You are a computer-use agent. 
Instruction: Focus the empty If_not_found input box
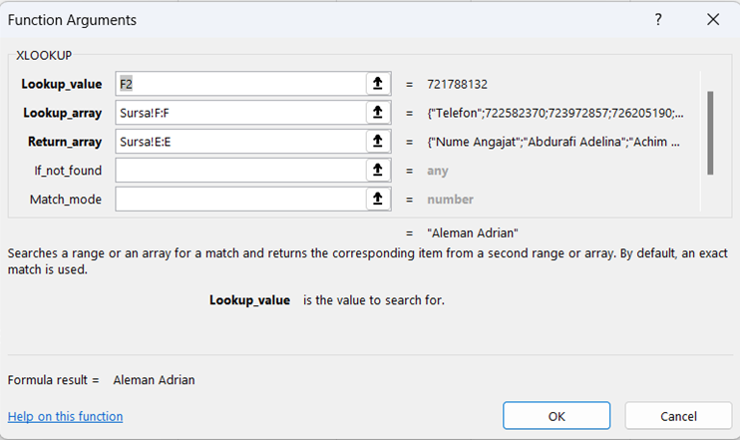pos(239,171)
